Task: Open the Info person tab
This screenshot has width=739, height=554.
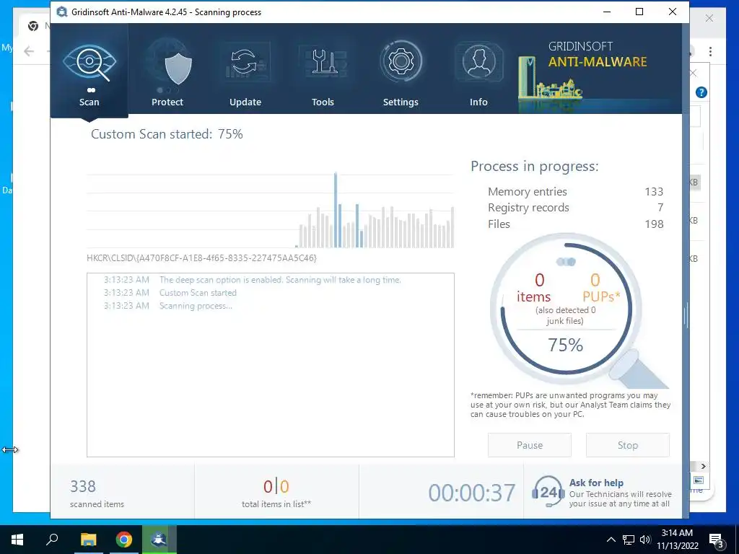Action: click(478, 71)
